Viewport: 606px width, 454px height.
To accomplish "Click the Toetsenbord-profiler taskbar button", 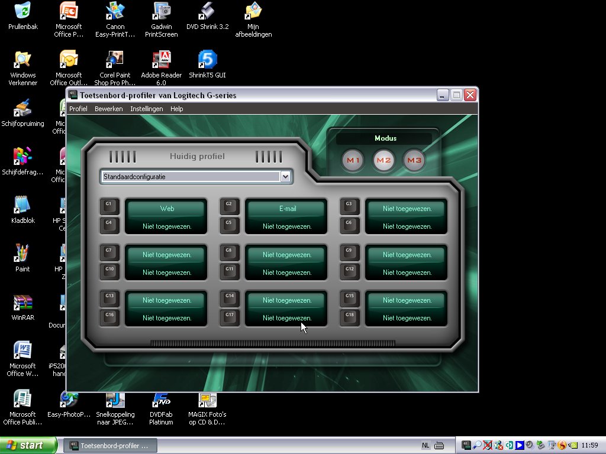I will [110, 446].
